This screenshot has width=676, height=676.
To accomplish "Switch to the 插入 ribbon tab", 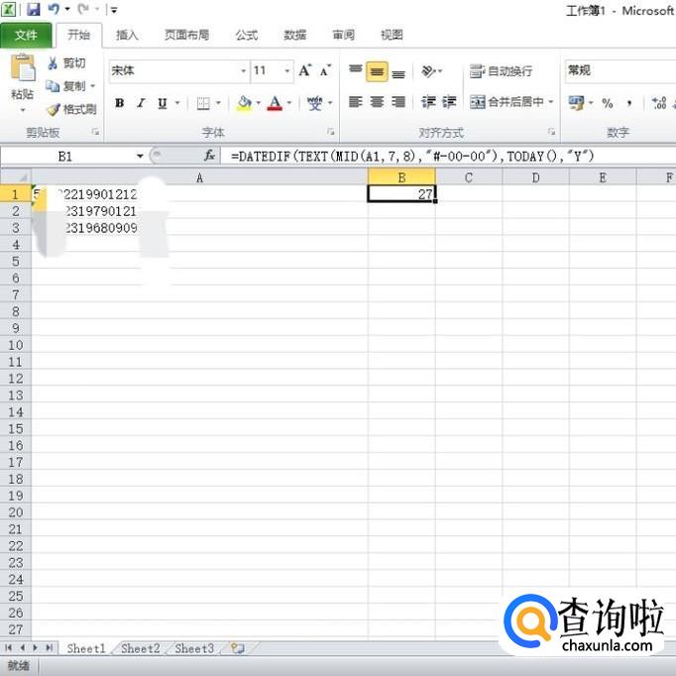I will click(127, 35).
